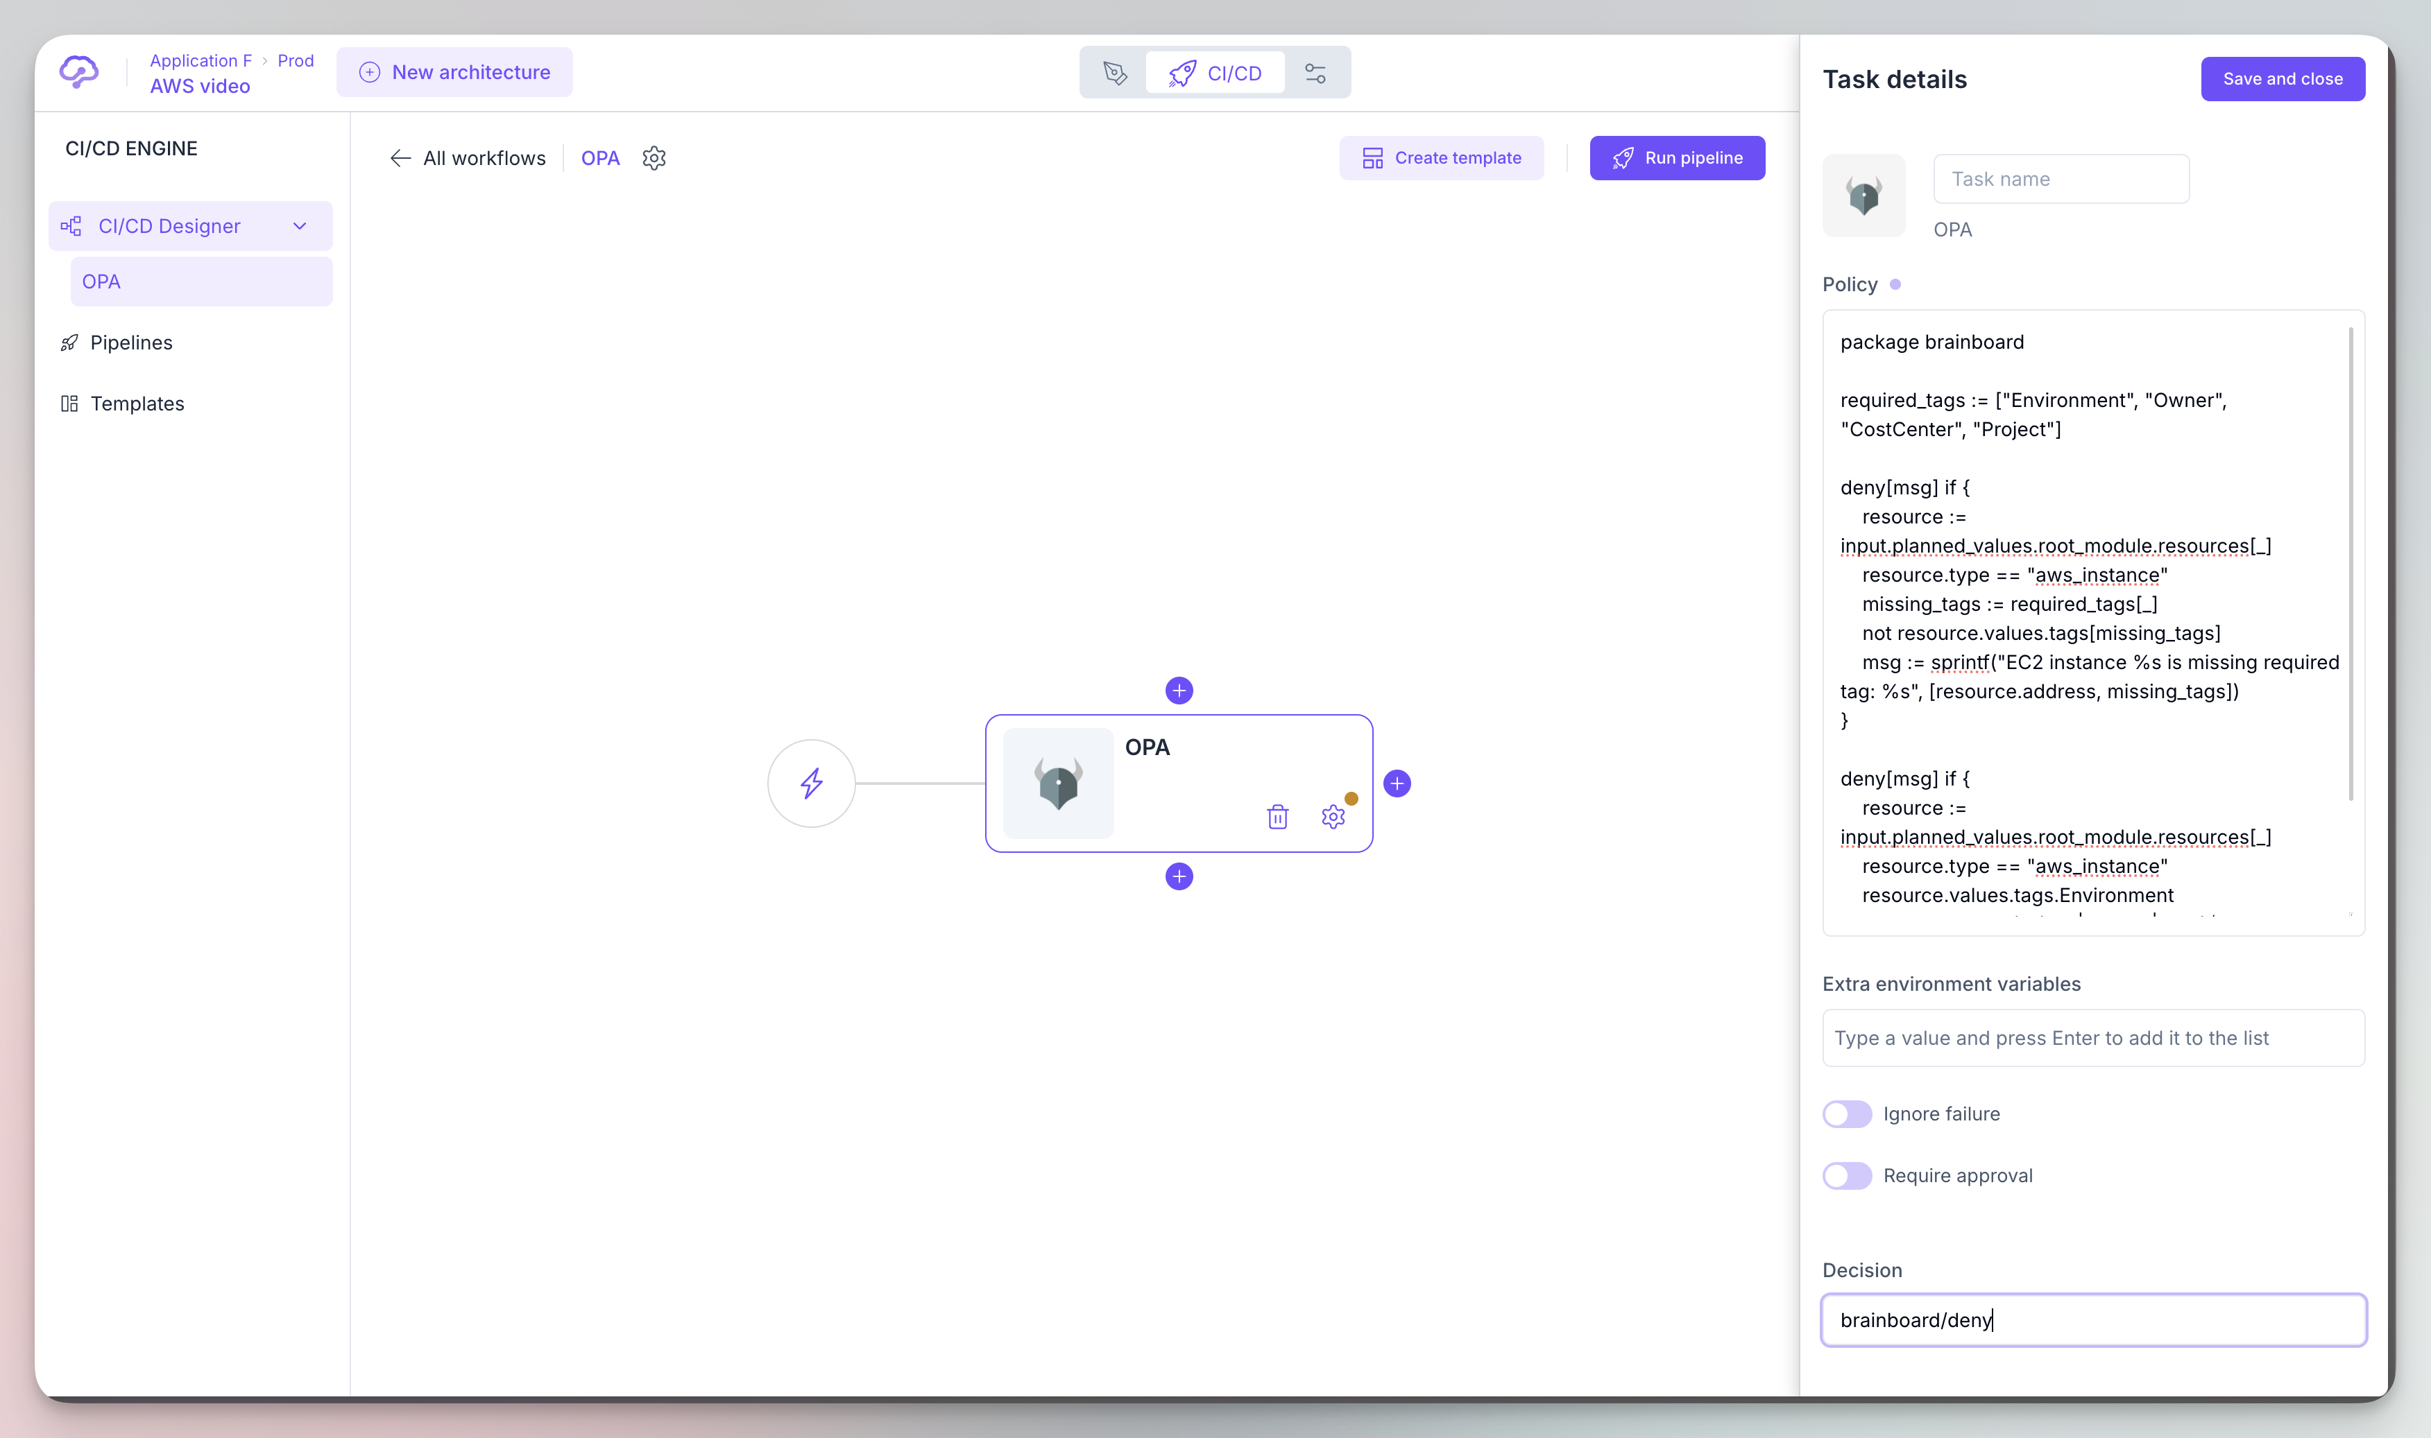This screenshot has width=2431, height=1438.
Task: Enable the Ignore failure toggle
Action: tap(1847, 1114)
